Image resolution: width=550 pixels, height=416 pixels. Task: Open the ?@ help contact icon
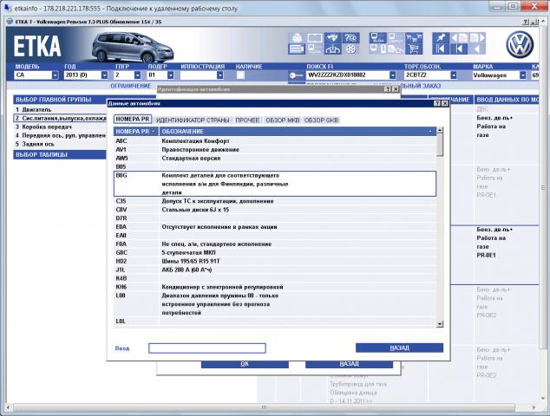pos(350,38)
